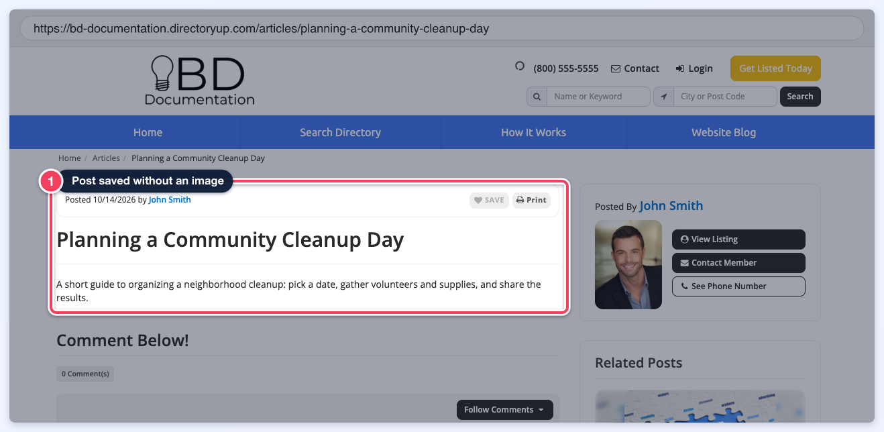This screenshot has width=884, height=432.
Task: Click the circular icon before the phone number
Action: 519,66
